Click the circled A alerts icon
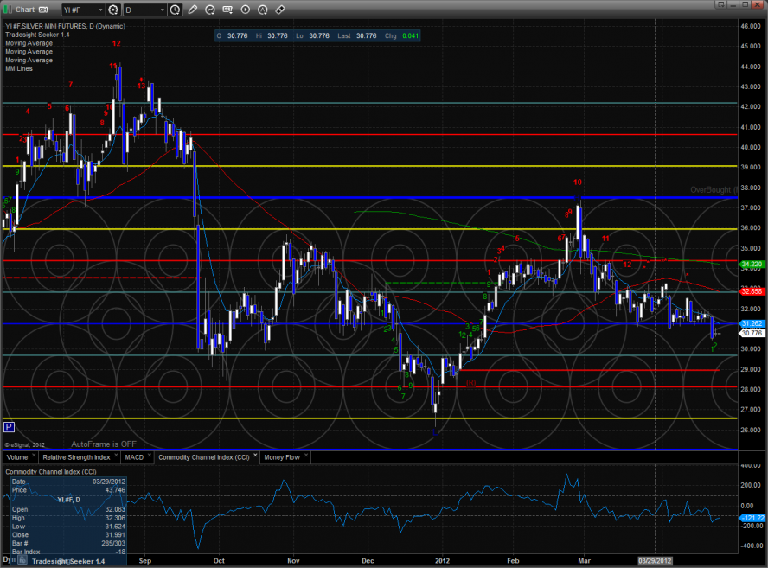This screenshot has width=768, height=568. coord(262,10)
